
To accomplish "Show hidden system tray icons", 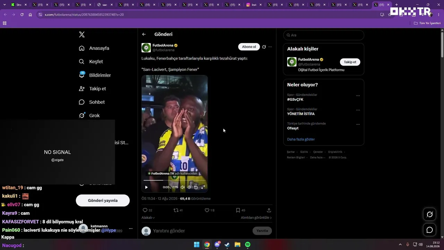I will 400,244.
